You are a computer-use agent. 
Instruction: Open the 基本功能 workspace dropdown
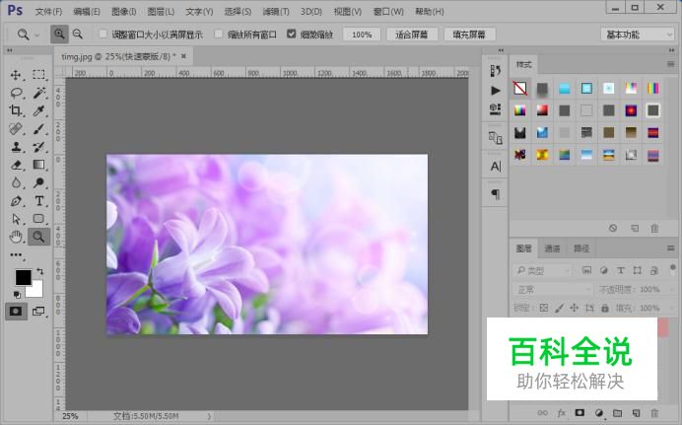click(x=638, y=34)
